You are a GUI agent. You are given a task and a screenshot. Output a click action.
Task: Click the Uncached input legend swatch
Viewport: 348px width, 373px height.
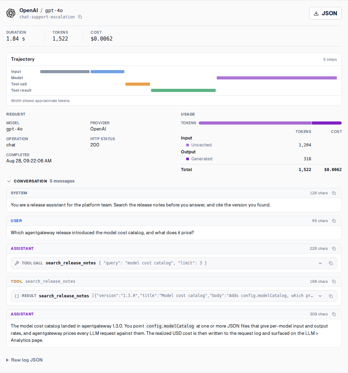coord(188,145)
